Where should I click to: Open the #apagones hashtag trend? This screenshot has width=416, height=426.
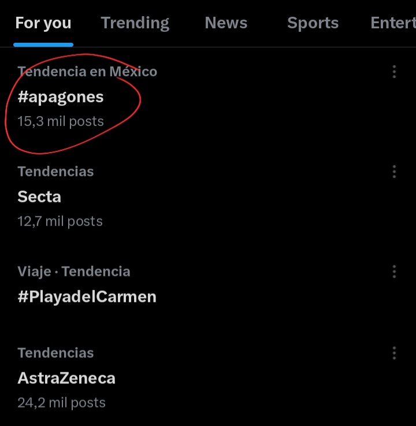(61, 97)
